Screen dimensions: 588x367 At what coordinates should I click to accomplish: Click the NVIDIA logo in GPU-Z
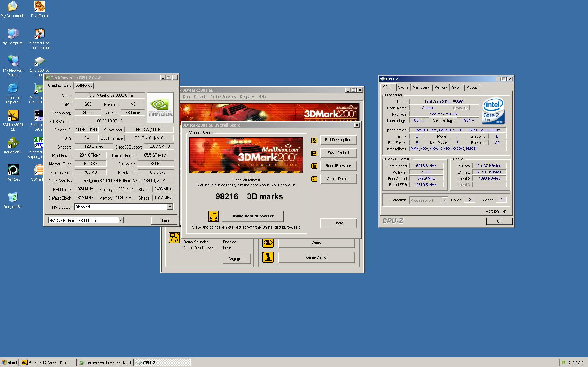[x=160, y=108]
